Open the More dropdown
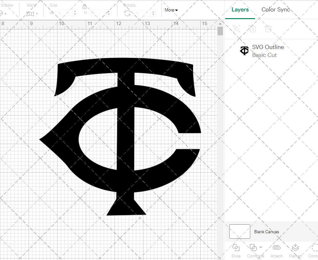 [x=171, y=10]
